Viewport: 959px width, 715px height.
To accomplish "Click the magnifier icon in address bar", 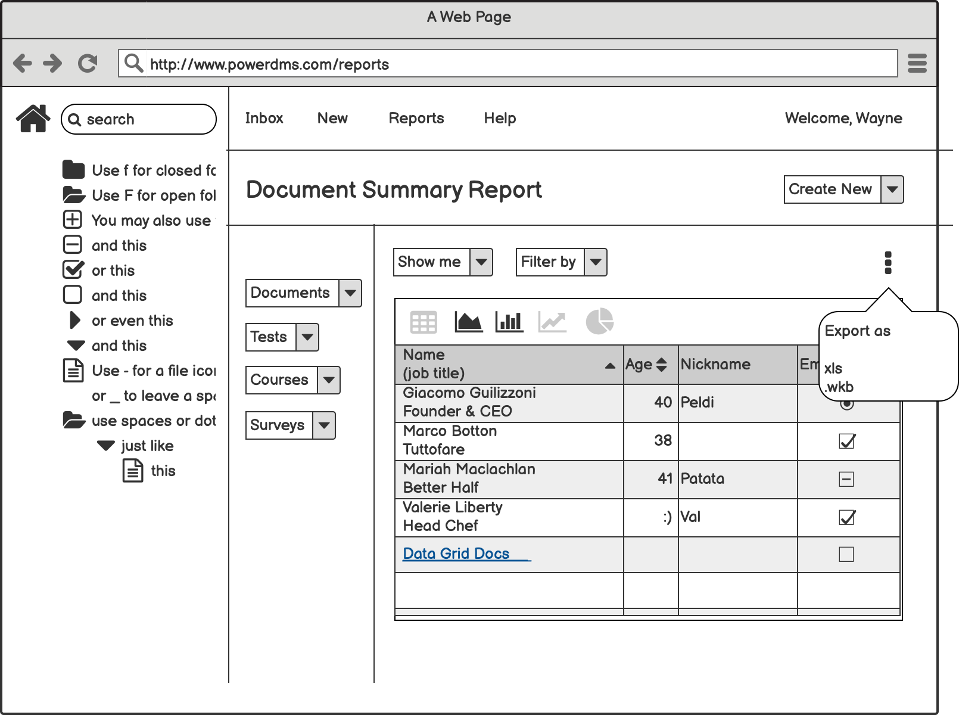I will click(x=134, y=63).
